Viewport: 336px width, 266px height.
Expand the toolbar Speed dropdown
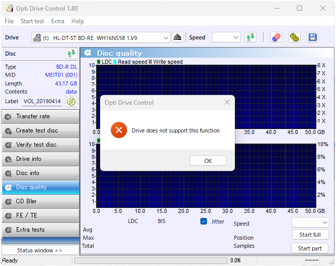click(x=235, y=38)
